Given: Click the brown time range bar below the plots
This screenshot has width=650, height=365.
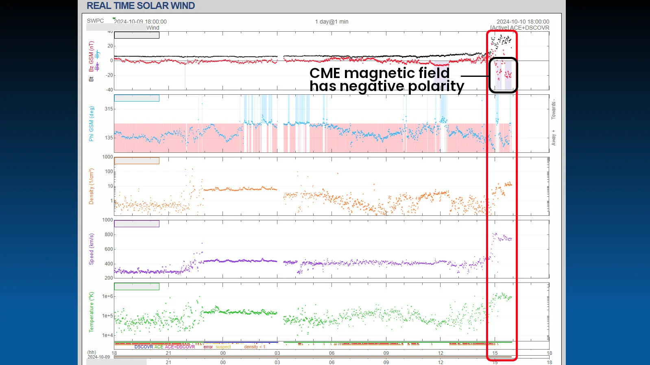Looking at the screenshot, I should pos(313,357).
